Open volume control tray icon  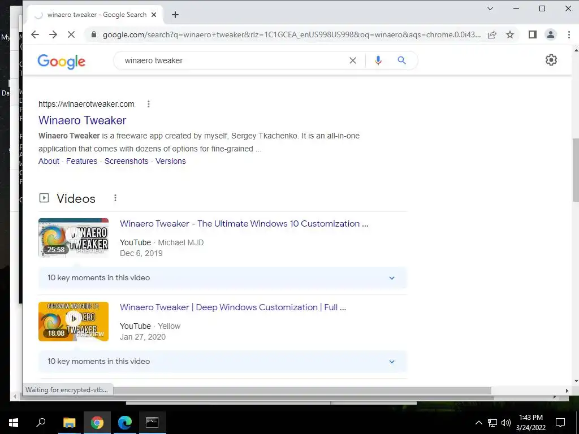click(506, 423)
